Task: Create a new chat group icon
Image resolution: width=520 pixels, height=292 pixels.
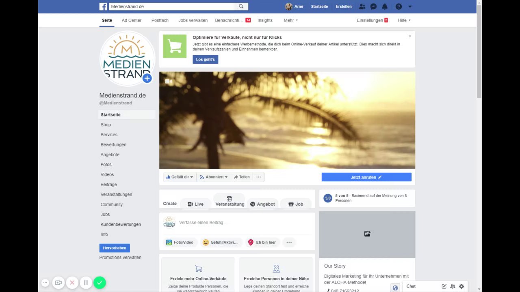Action: [453, 286]
